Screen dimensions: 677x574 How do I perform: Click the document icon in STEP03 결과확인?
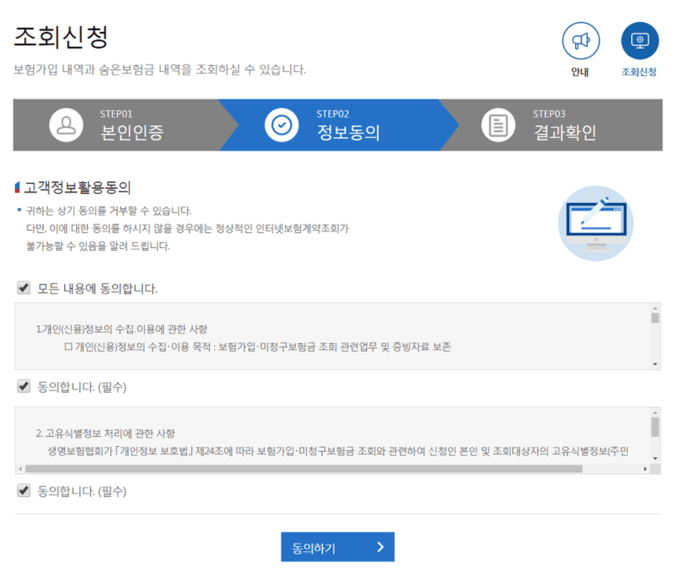pyautogui.click(x=498, y=124)
